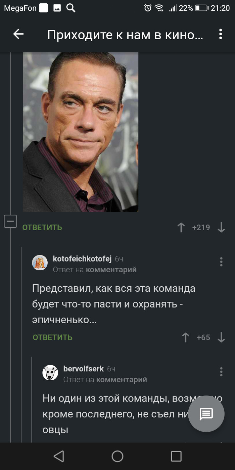Open bervolfserk's dog avatar

click(50, 373)
